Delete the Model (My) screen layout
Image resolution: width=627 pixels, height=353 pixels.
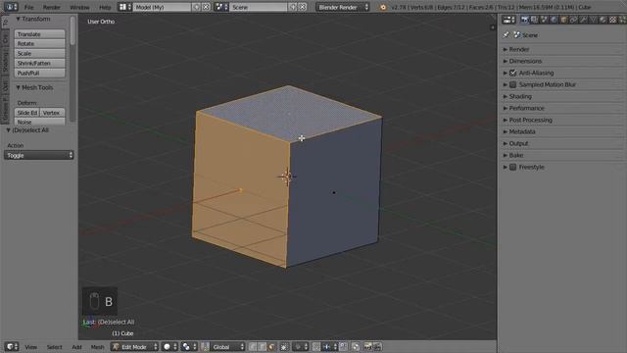(x=206, y=7)
